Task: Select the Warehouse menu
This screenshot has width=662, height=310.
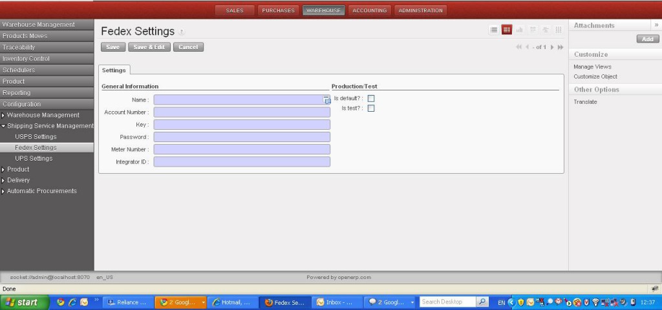Action: tap(323, 10)
